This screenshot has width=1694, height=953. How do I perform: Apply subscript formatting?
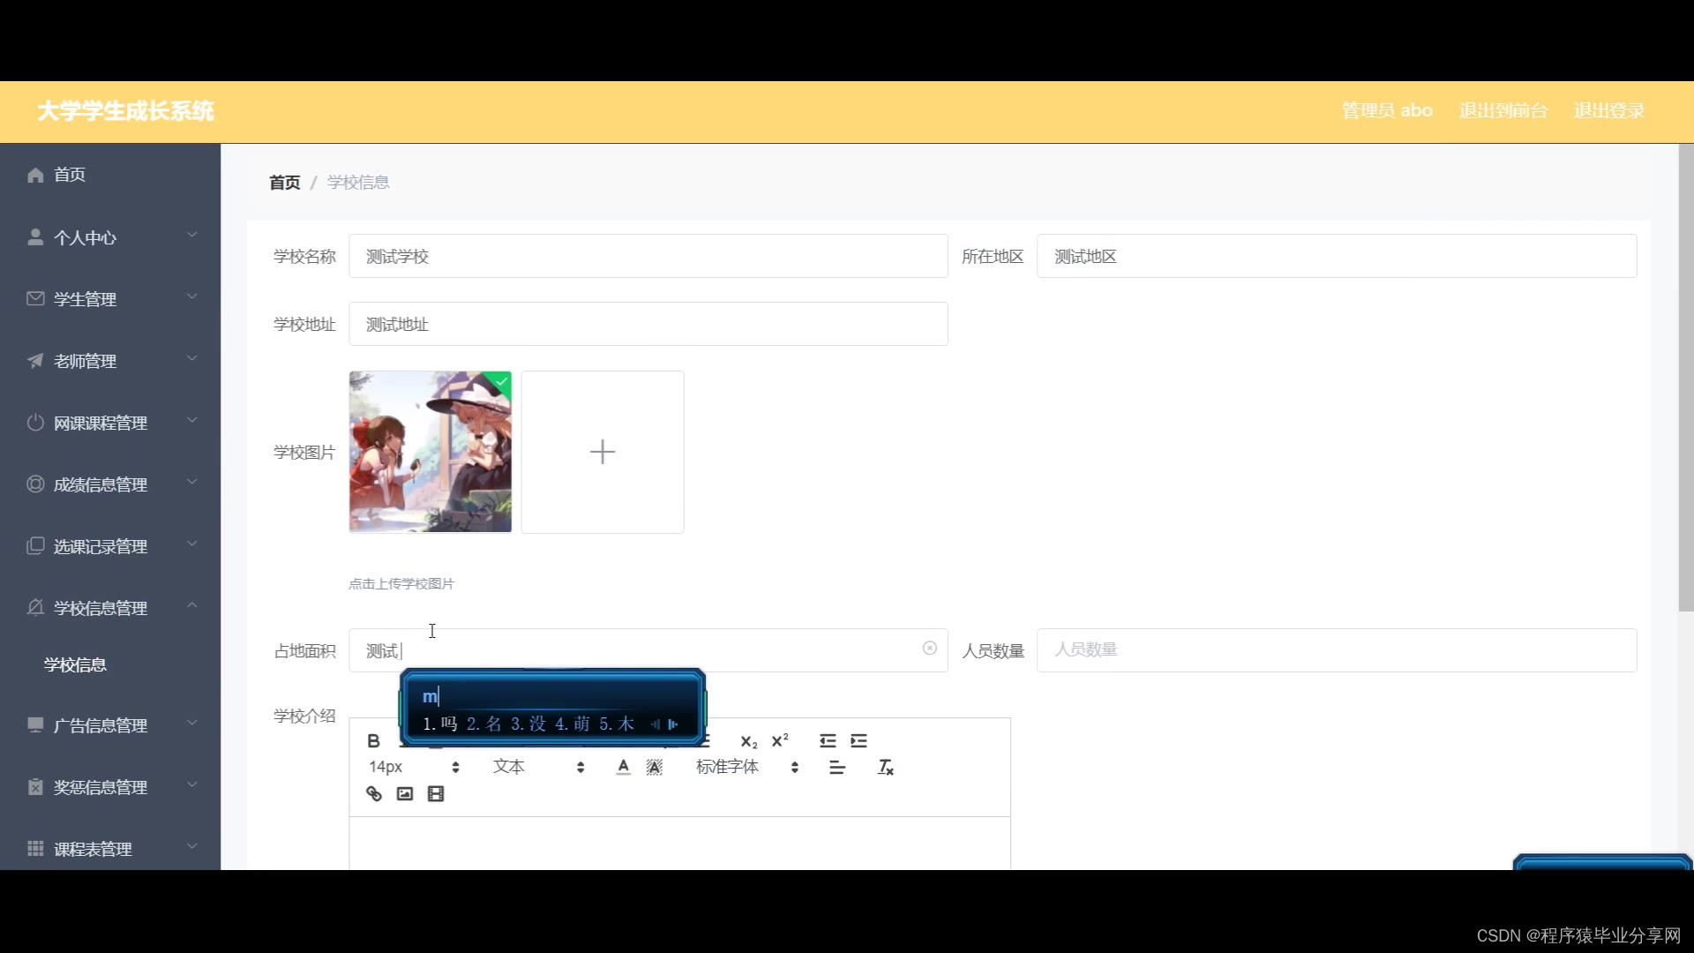coord(748,741)
